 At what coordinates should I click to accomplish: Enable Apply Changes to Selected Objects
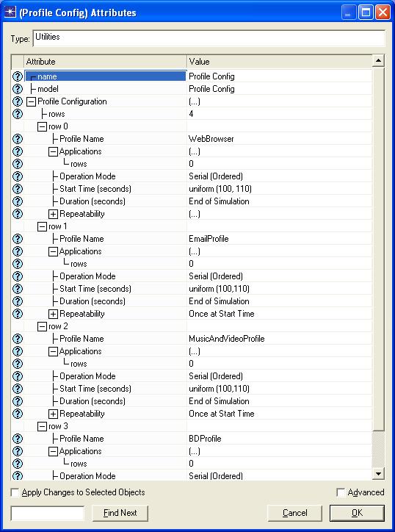15,492
